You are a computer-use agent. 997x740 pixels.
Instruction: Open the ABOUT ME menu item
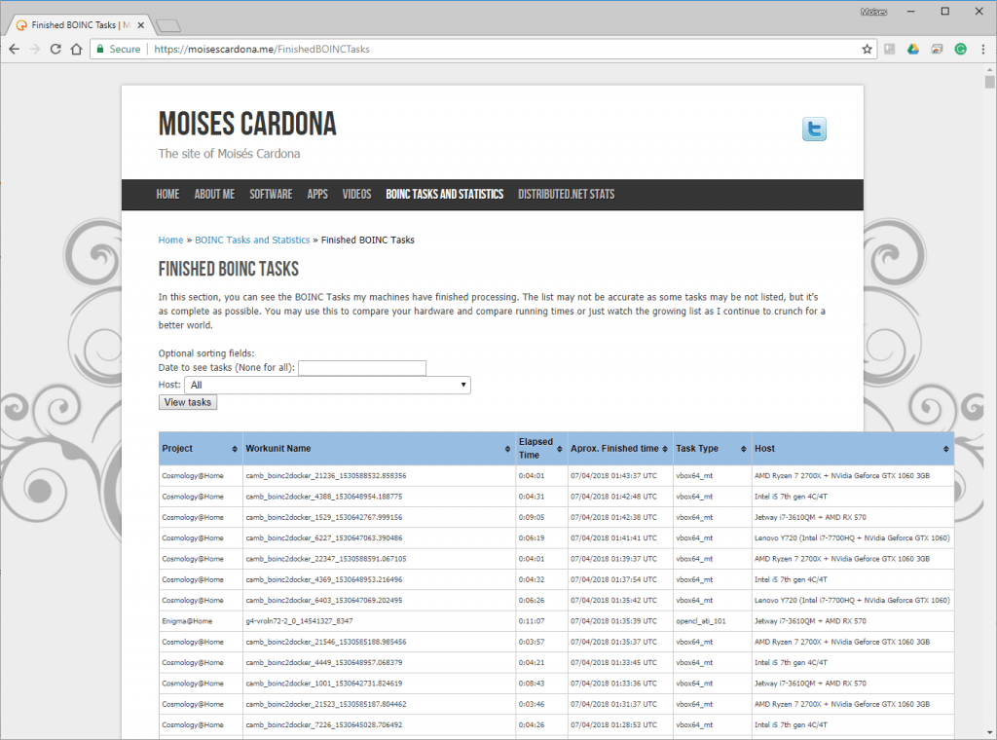tap(214, 195)
